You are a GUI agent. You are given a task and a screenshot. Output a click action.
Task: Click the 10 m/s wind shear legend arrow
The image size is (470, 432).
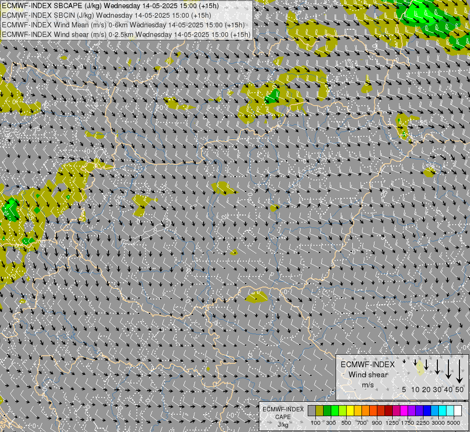[415, 362]
